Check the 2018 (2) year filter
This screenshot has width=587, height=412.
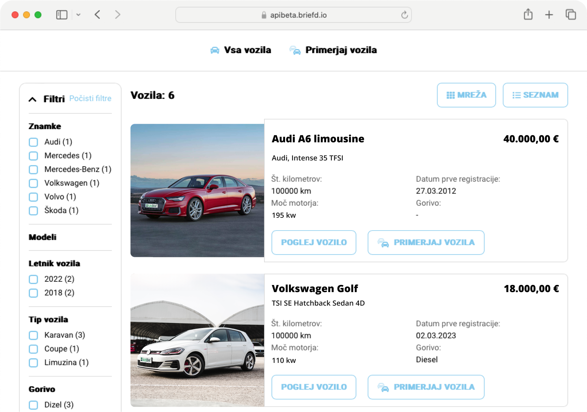click(34, 293)
